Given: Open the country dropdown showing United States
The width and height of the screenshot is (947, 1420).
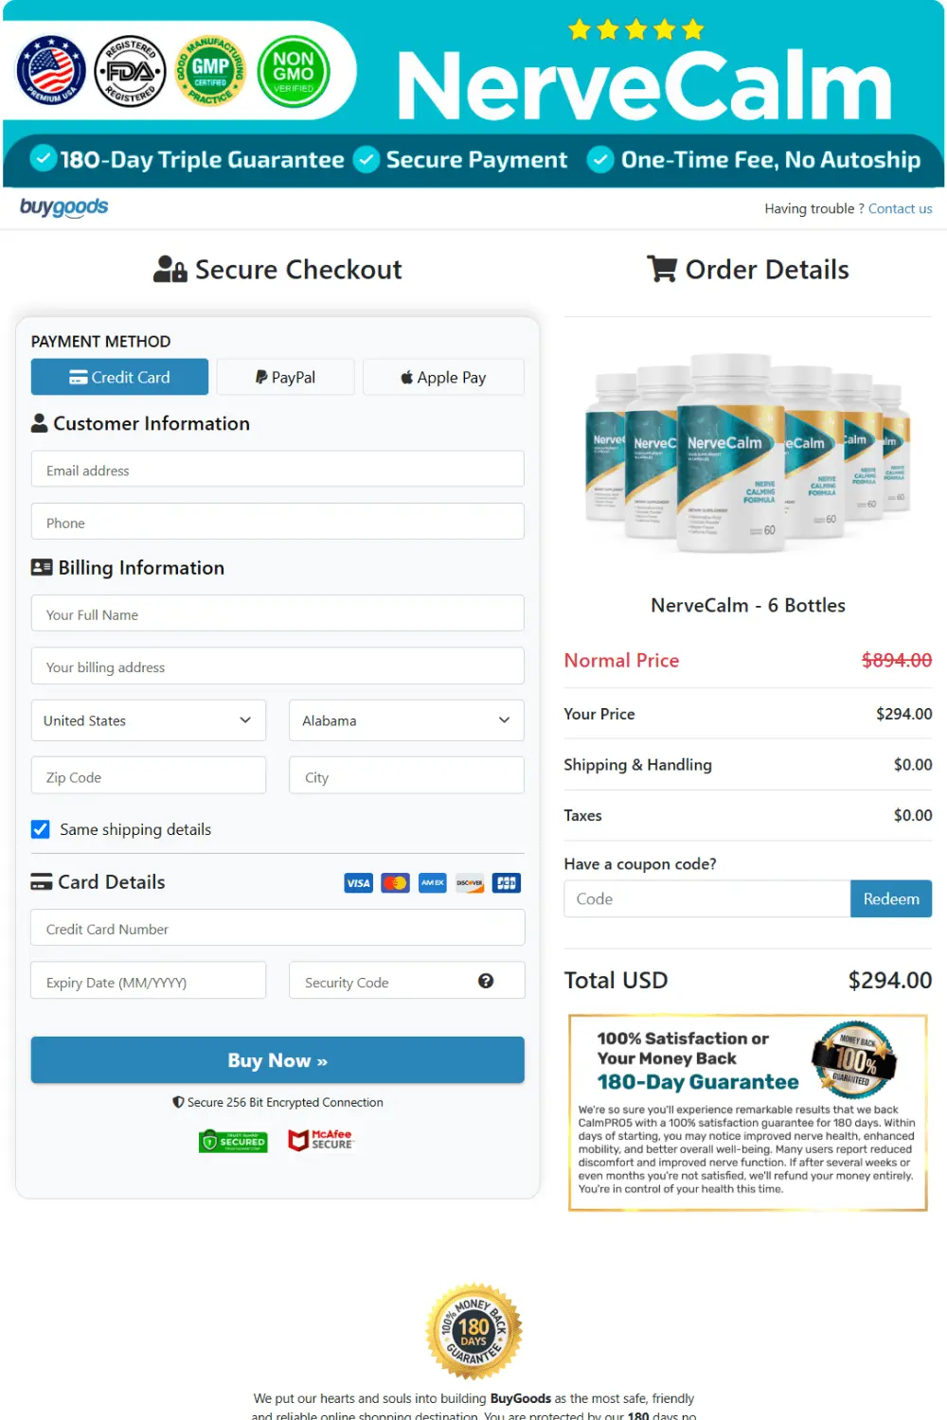Looking at the screenshot, I should [148, 720].
